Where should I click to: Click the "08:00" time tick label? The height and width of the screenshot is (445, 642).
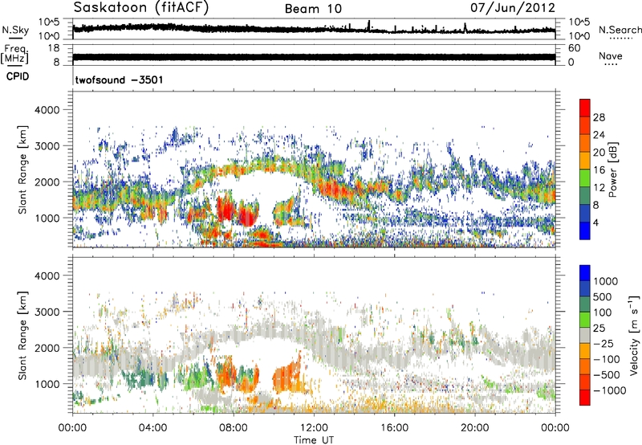233,428
